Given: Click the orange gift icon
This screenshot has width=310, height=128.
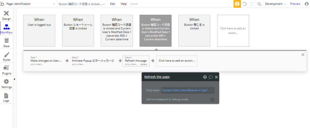Looking at the screenshot, I should pos(237,4).
